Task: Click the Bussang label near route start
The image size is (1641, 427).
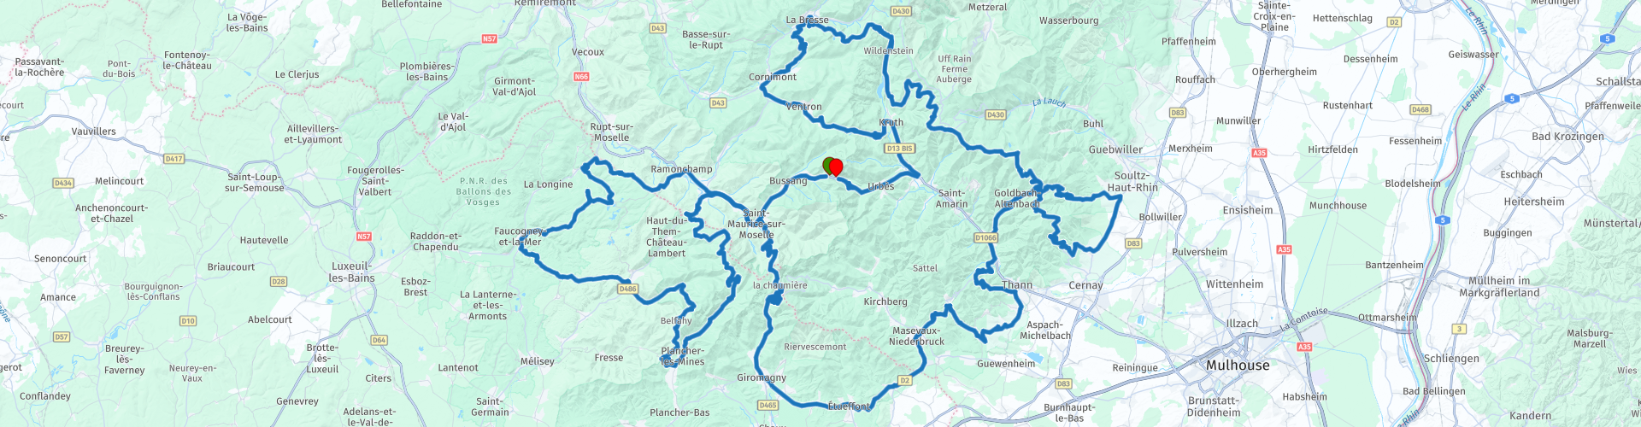Action: (x=788, y=181)
